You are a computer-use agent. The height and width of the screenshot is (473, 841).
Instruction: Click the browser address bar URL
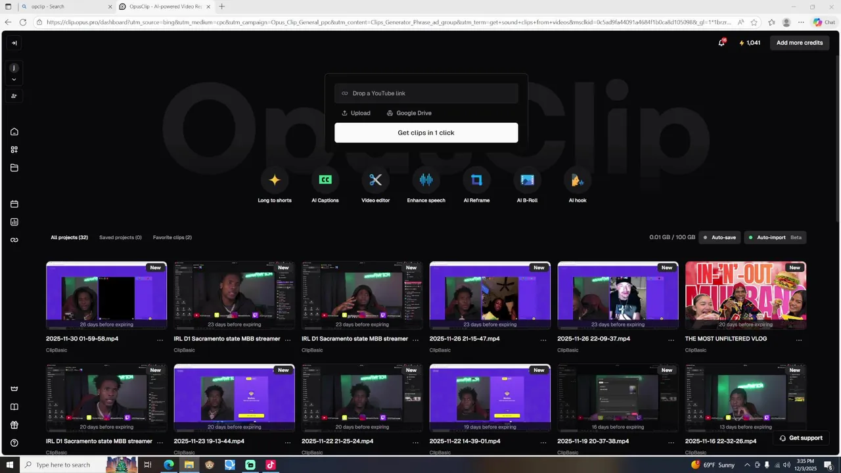[x=388, y=22]
